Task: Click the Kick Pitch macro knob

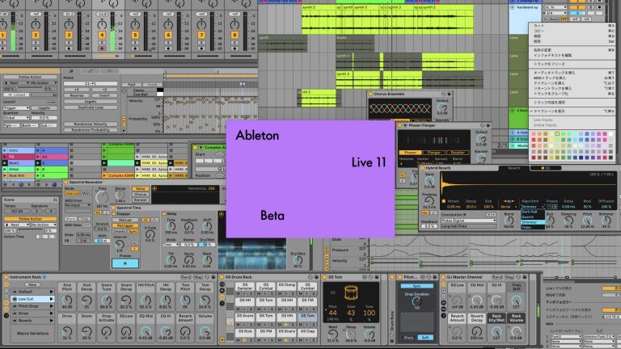Action: pos(67,300)
